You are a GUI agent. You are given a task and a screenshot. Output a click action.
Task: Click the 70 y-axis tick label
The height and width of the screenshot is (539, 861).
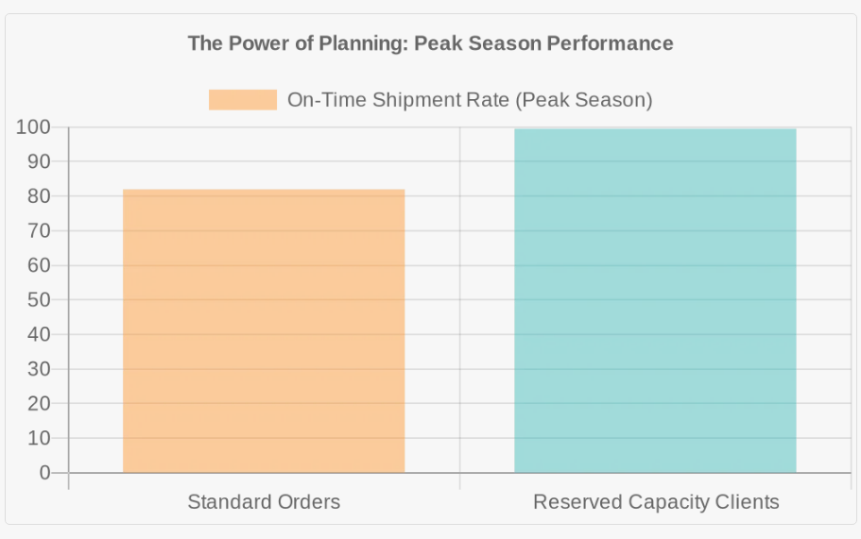pos(39,230)
